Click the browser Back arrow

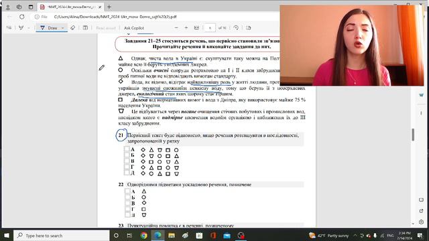point(9,17)
